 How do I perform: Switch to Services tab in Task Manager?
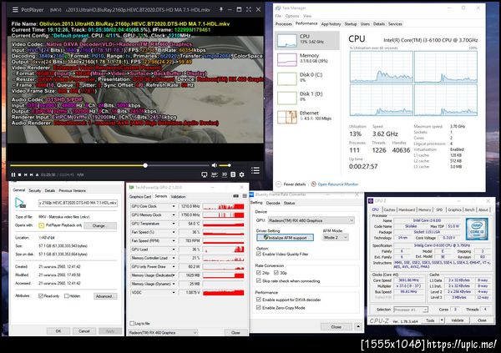[x=395, y=24]
